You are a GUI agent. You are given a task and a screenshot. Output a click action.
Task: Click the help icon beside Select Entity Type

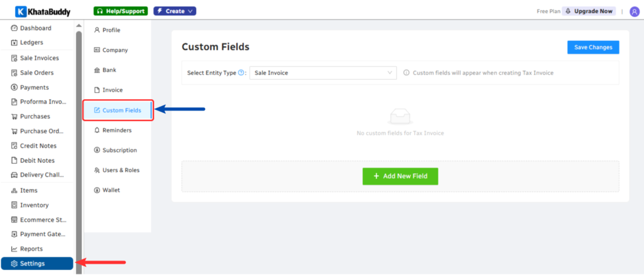pyautogui.click(x=241, y=73)
